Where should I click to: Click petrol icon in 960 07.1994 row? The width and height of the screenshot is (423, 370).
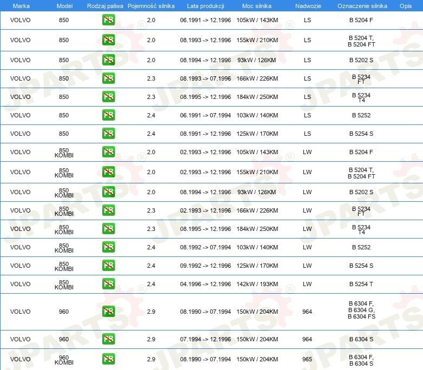(x=108, y=339)
